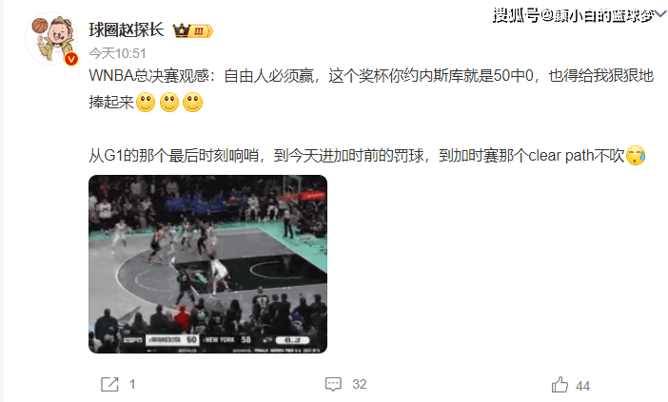668x402 pixels.
Task: Click the first smiley emoji after 捧起来
Action: pos(146,102)
